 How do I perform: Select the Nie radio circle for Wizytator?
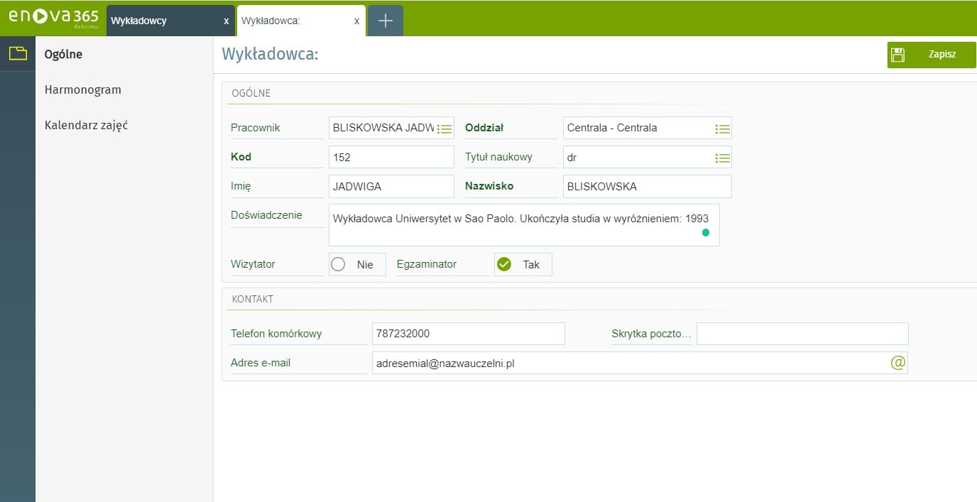(x=338, y=263)
